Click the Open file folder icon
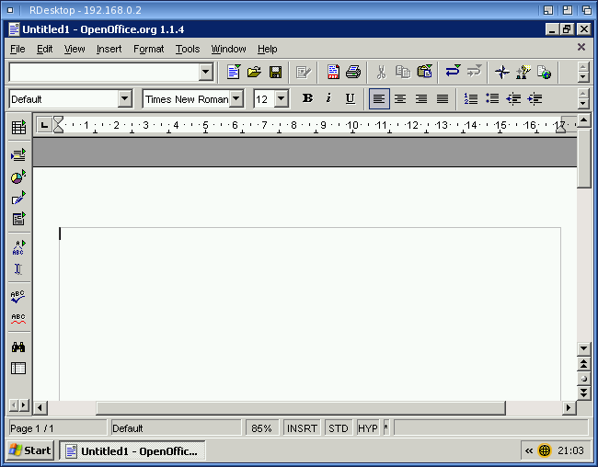Image resolution: width=598 pixels, height=467 pixels. pos(255,72)
